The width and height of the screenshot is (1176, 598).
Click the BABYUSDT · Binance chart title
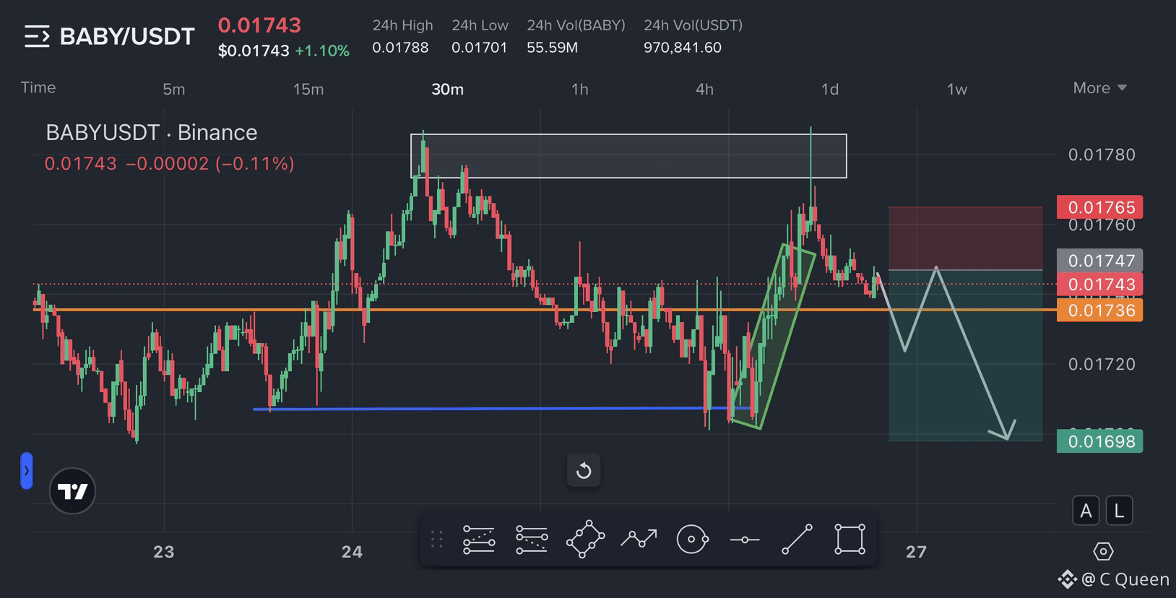tap(152, 133)
